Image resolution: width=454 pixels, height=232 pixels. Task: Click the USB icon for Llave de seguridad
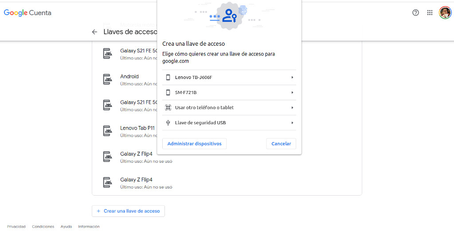tap(168, 123)
